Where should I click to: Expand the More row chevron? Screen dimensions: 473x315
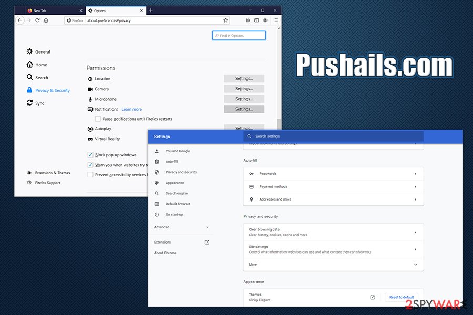(x=415, y=265)
